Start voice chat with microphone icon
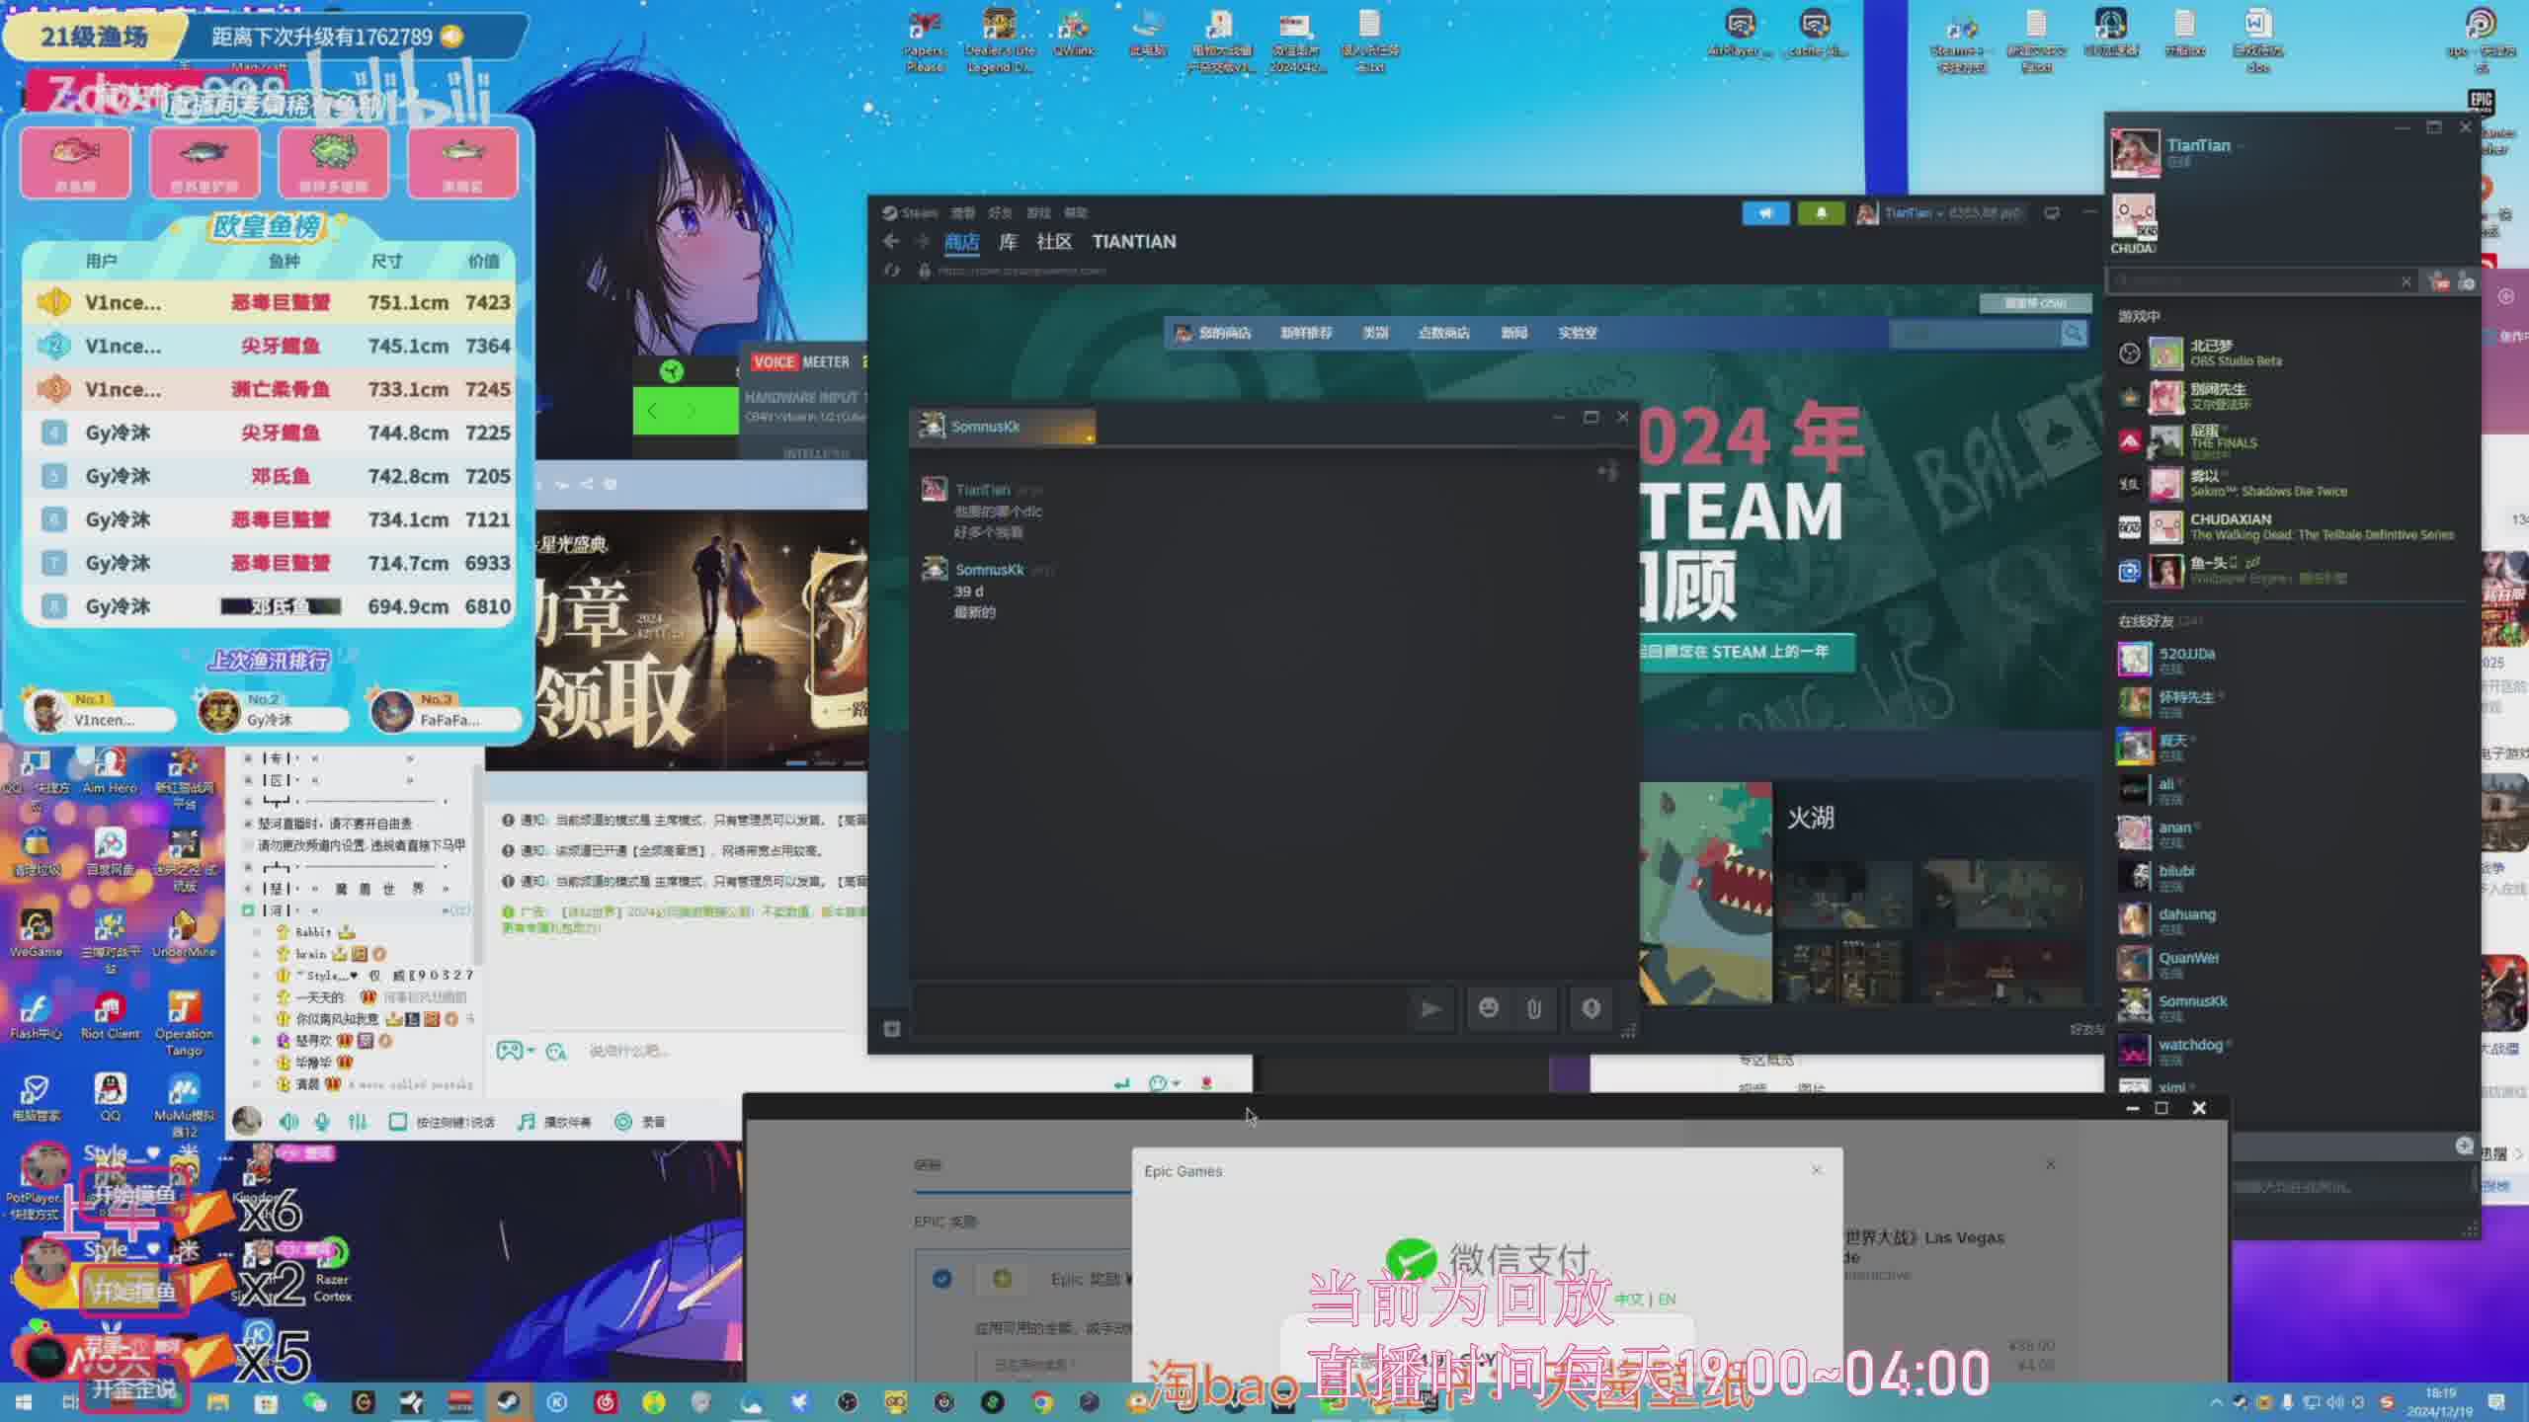Image resolution: width=2529 pixels, height=1422 pixels. point(1591,1008)
